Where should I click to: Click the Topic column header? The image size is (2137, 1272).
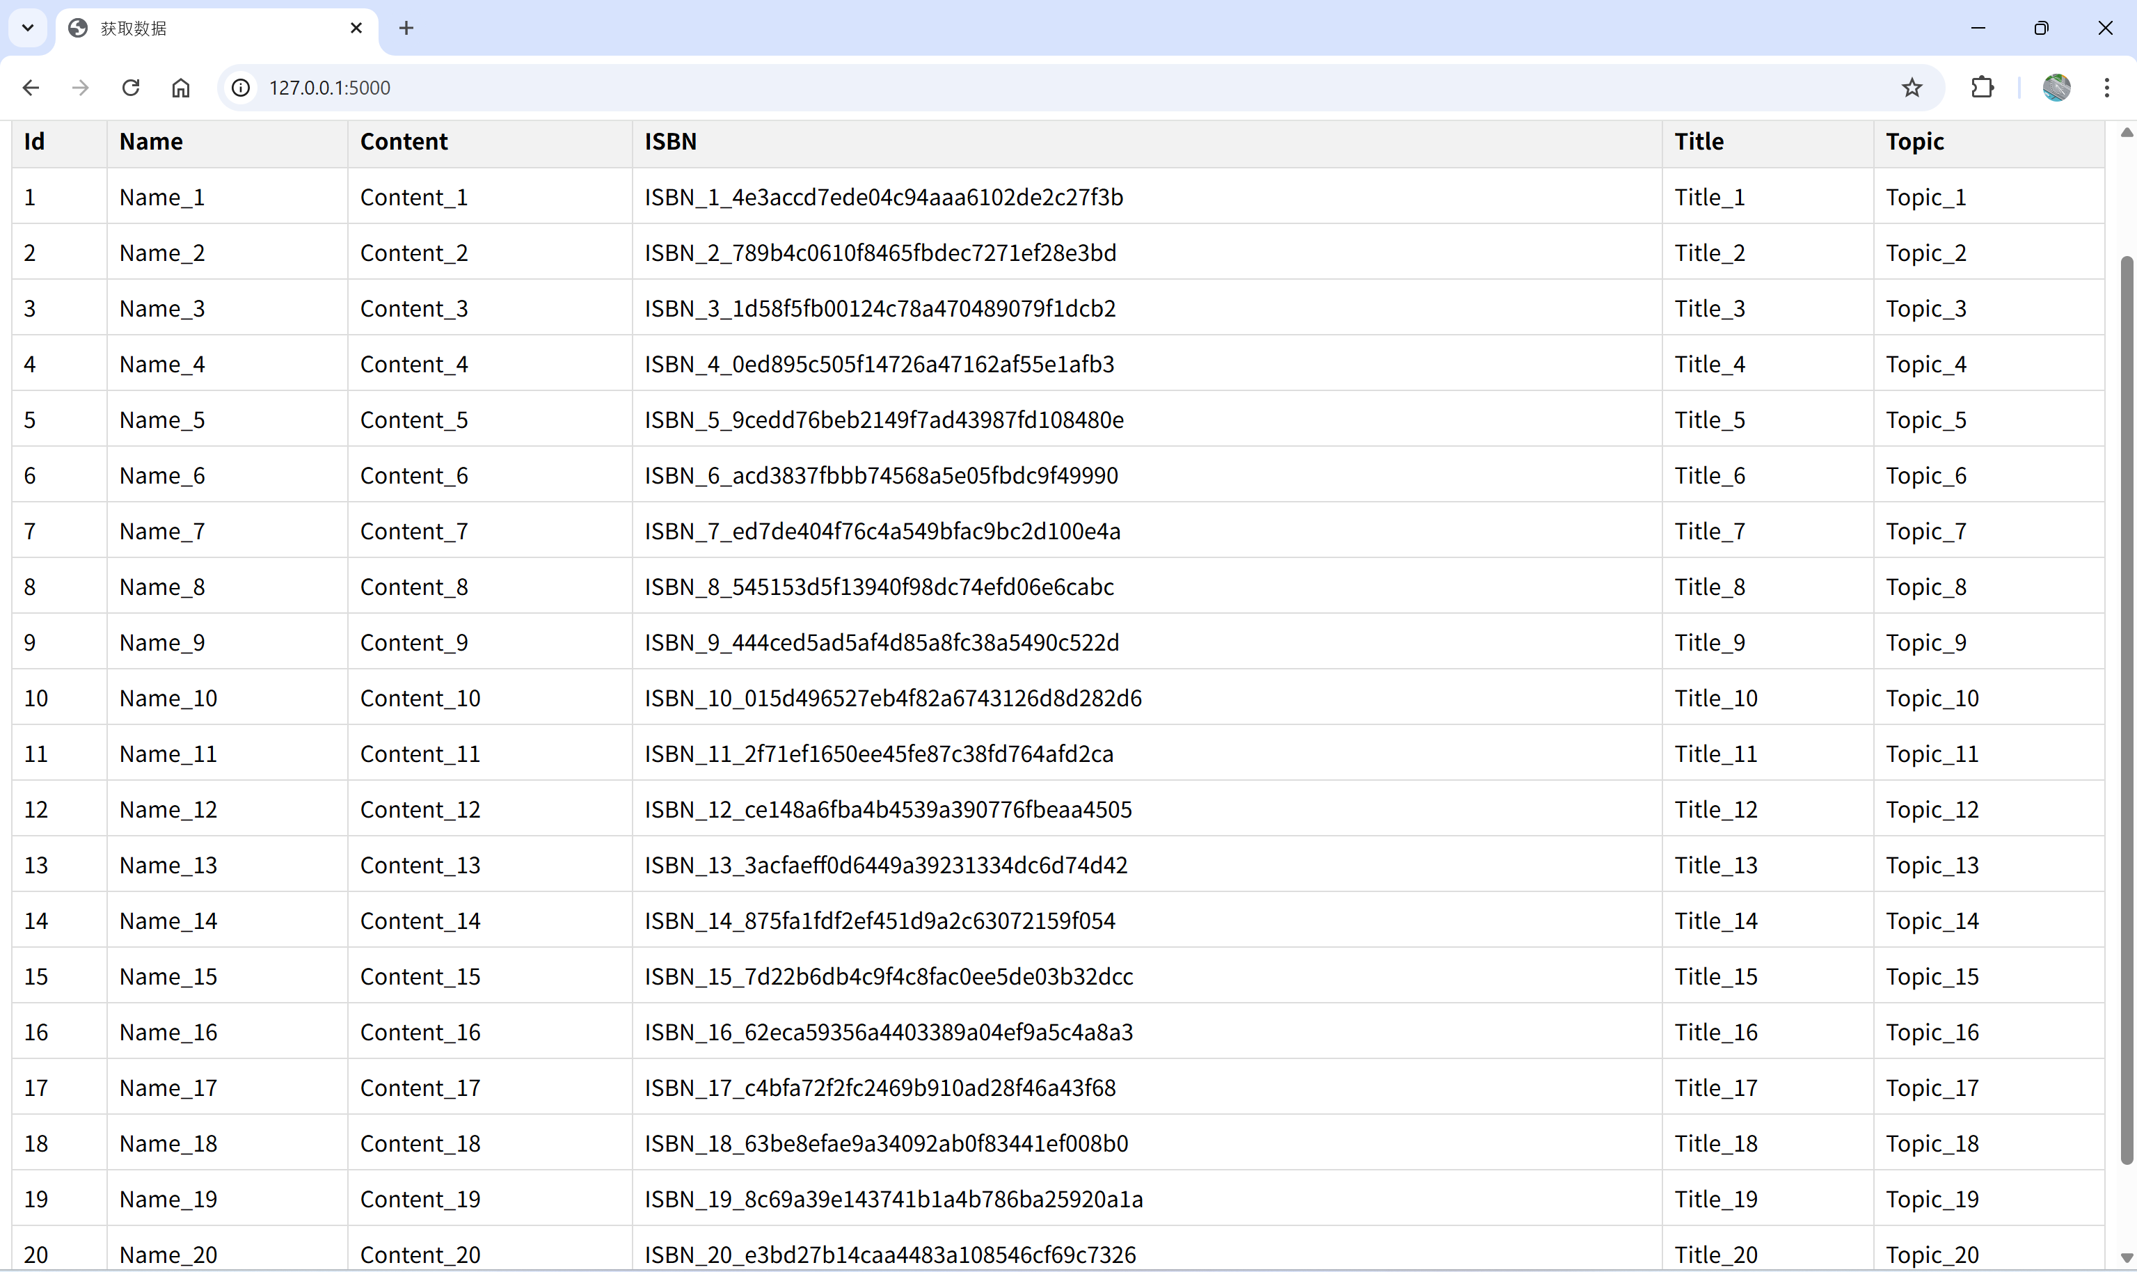tap(1914, 142)
